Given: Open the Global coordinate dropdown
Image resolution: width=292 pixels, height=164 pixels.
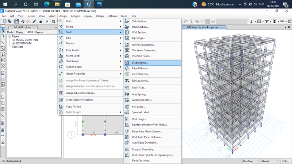Looking at the screenshot, I should (270, 161).
